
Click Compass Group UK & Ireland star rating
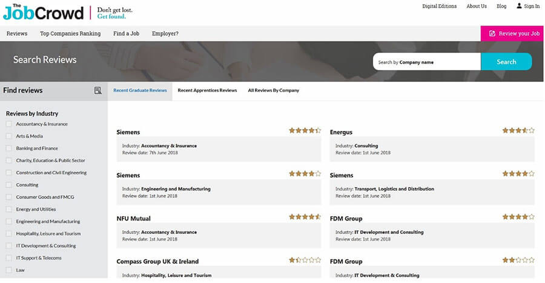305,260
